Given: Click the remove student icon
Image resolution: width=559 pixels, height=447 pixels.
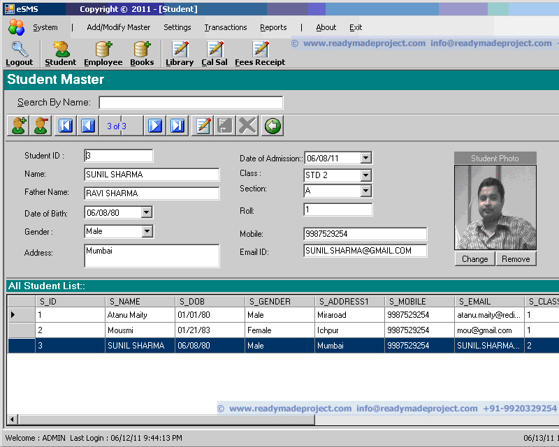Looking at the screenshot, I should click(41, 126).
